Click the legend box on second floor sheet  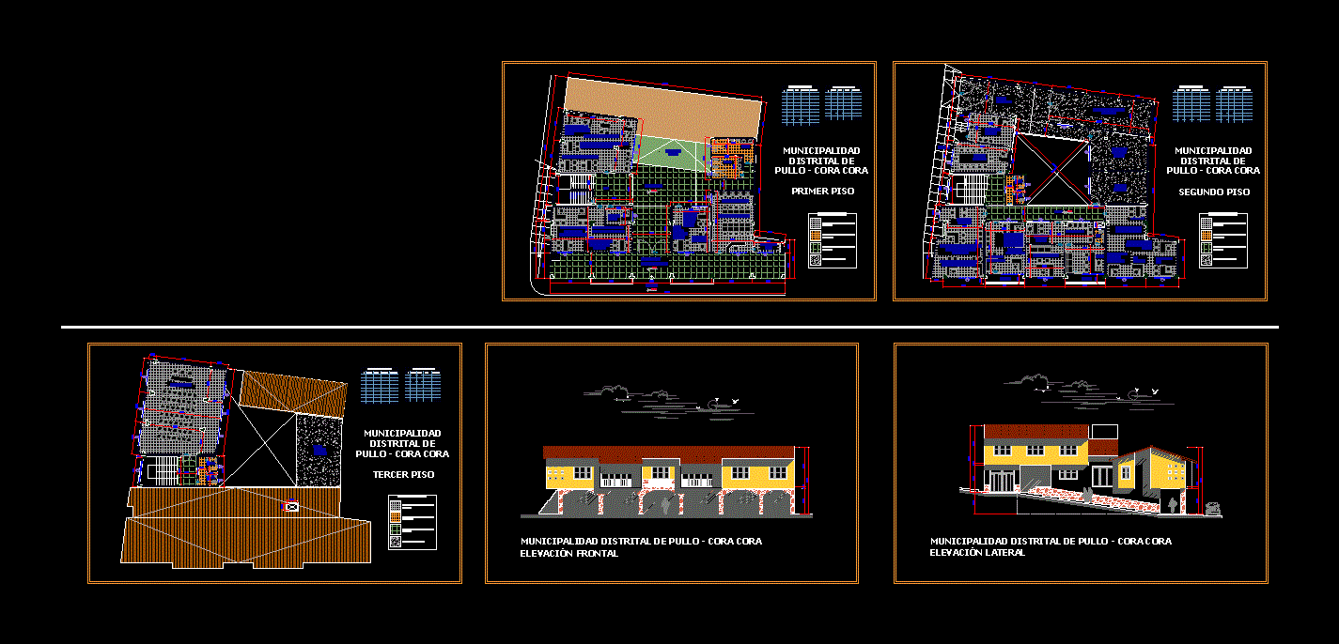point(1222,240)
